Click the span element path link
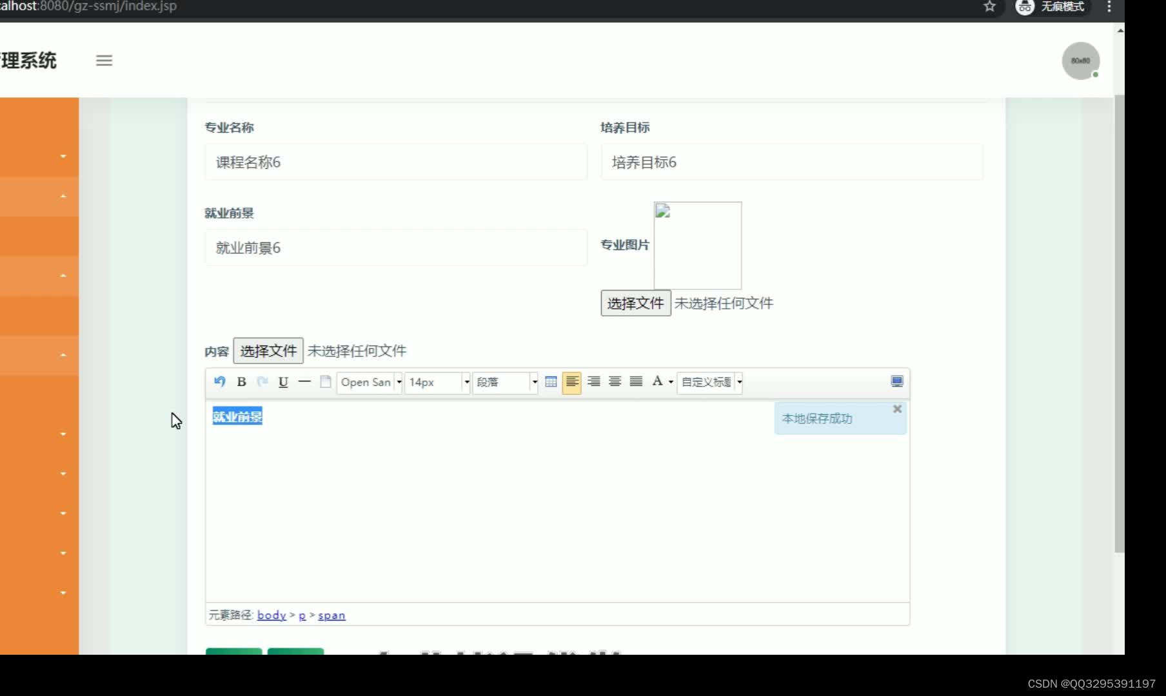 pos(331,615)
